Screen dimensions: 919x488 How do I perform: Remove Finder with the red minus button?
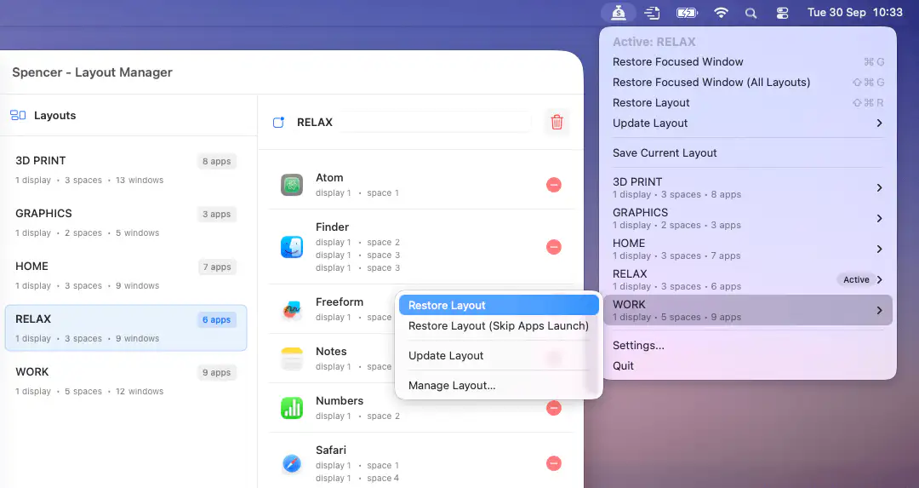(554, 247)
